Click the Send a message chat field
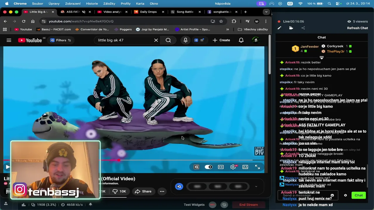 click(x=308, y=195)
